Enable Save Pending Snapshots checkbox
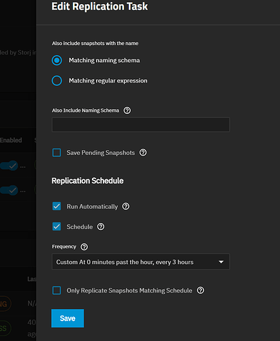This screenshot has height=341, width=280. [57, 153]
